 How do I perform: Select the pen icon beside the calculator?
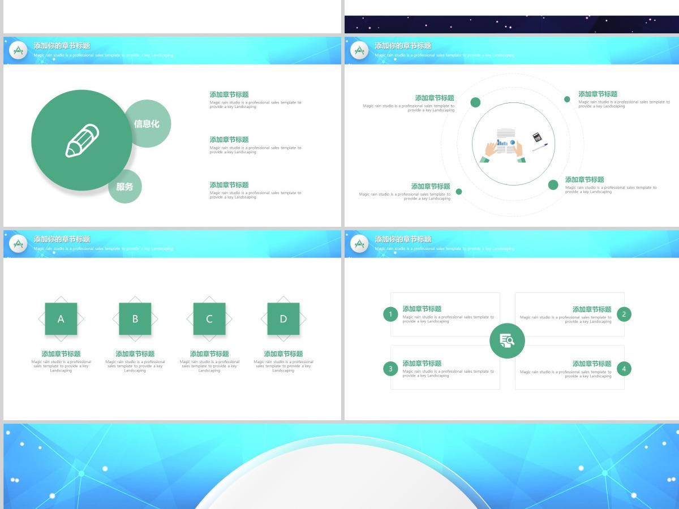pyautogui.click(x=540, y=147)
